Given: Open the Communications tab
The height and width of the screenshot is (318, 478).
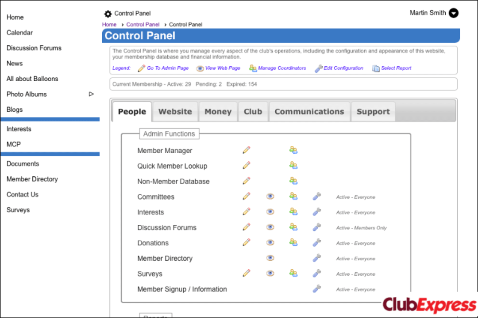Looking at the screenshot, I should point(309,111).
